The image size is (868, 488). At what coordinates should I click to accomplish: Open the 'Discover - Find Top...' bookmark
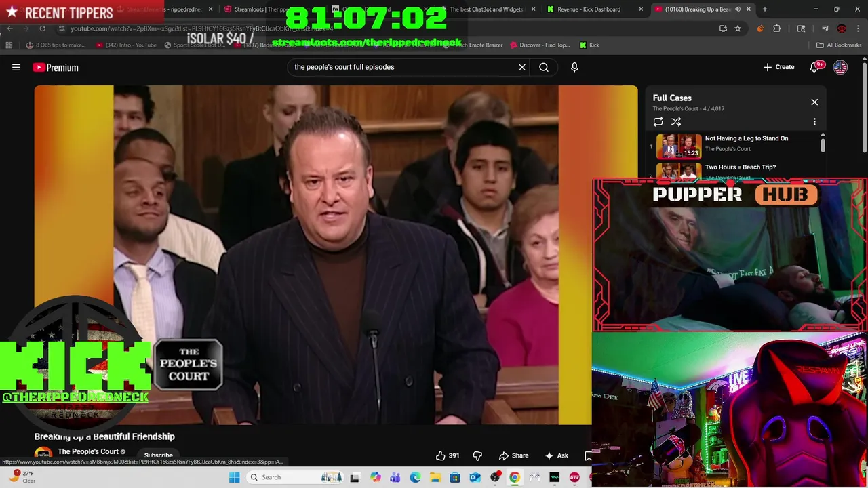point(540,45)
